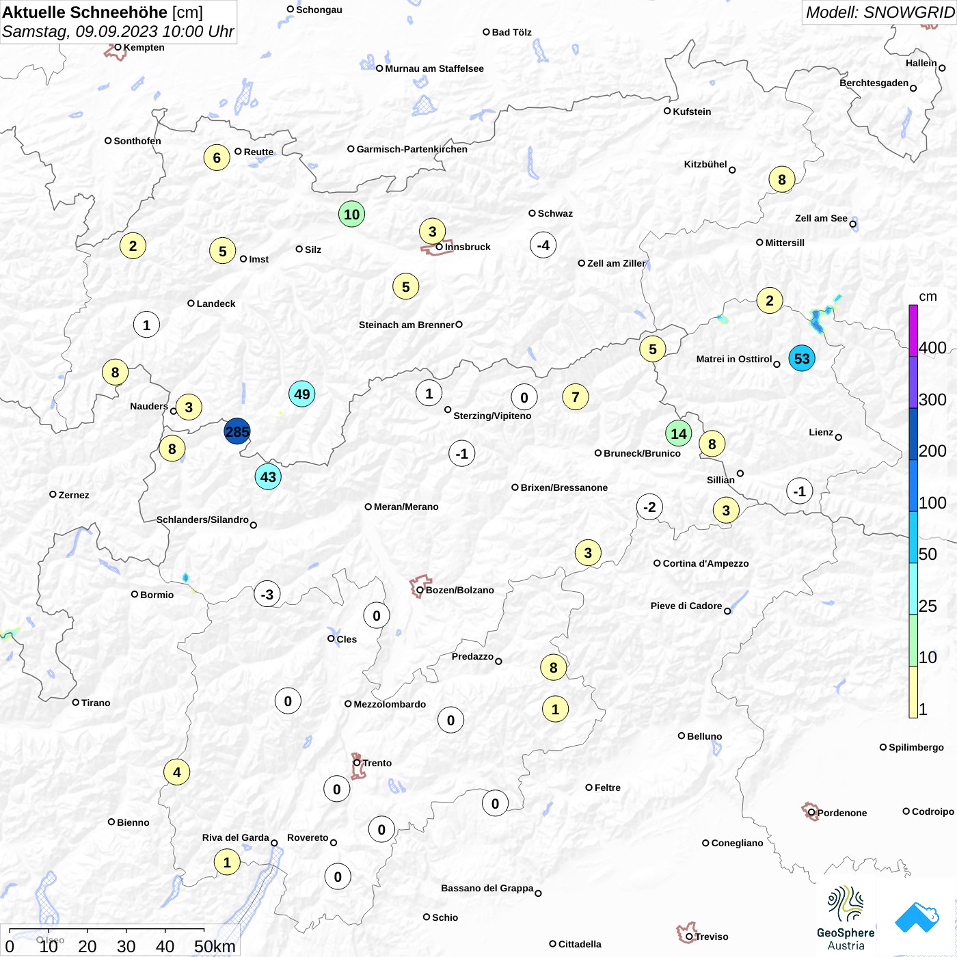Click the 7 cm station marker
The image size is (957, 957).
pos(576,396)
